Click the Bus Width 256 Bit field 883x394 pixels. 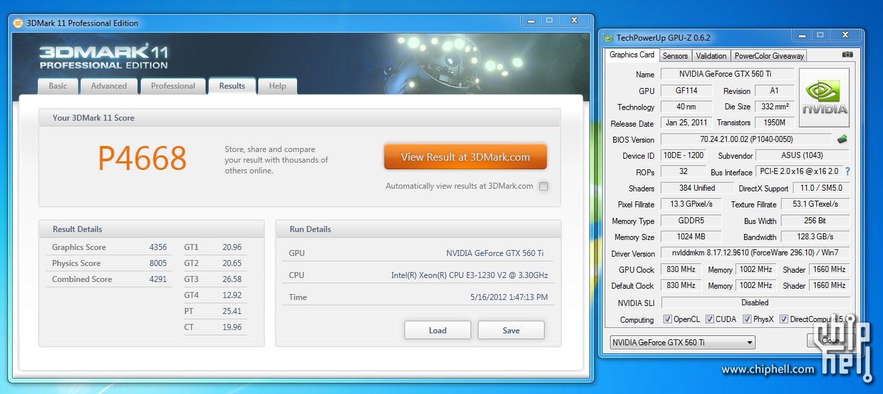816,220
